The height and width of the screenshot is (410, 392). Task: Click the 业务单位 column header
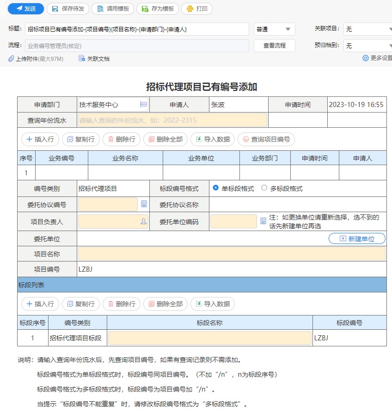point(201,158)
